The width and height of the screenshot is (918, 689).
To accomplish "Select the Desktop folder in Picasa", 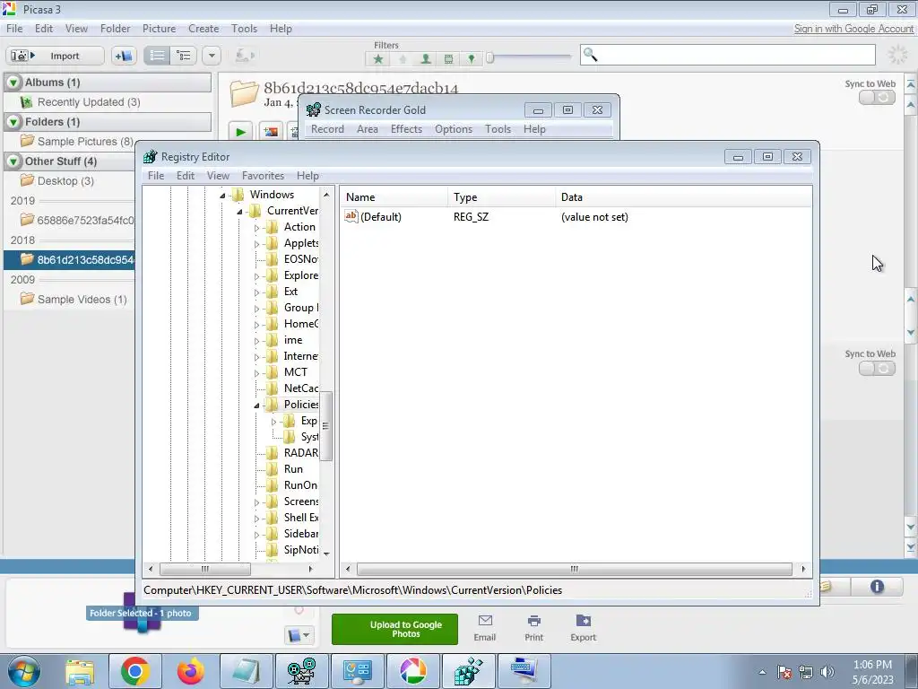I will click(x=57, y=180).
